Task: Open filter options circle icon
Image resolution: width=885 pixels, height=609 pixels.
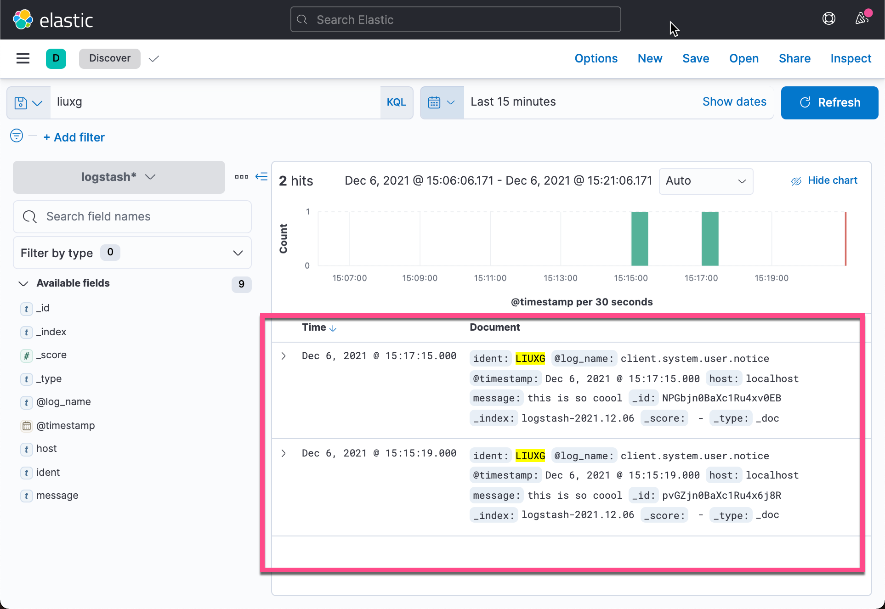Action: coord(17,136)
